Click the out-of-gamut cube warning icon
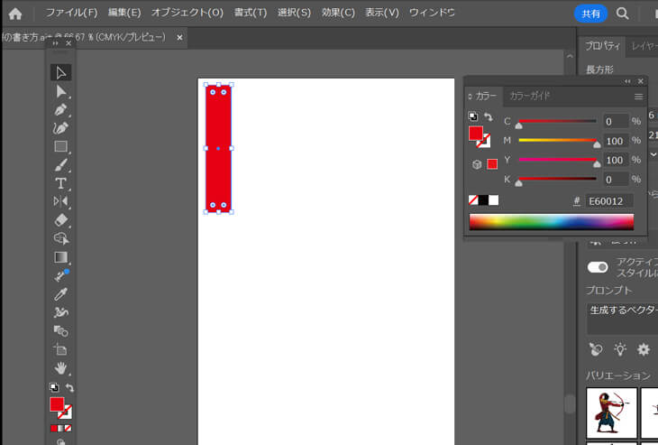This screenshot has width=658, height=445. 477,164
